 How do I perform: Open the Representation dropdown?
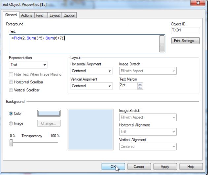point(28,65)
